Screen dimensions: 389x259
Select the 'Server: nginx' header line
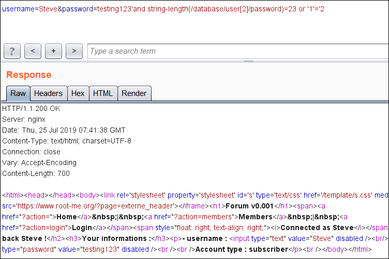click(24, 120)
